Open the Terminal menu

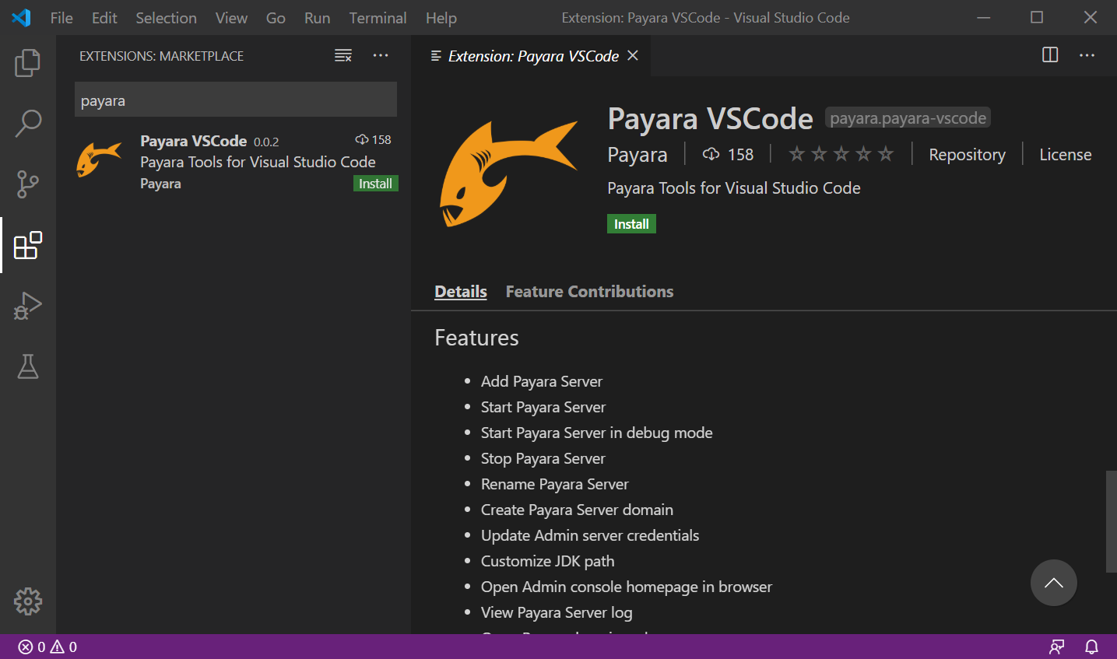pyautogui.click(x=378, y=18)
